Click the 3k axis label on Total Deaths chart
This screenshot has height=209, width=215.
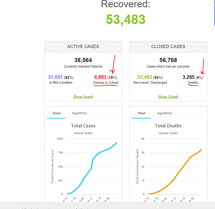pyautogui.click(x=143, y=153)
